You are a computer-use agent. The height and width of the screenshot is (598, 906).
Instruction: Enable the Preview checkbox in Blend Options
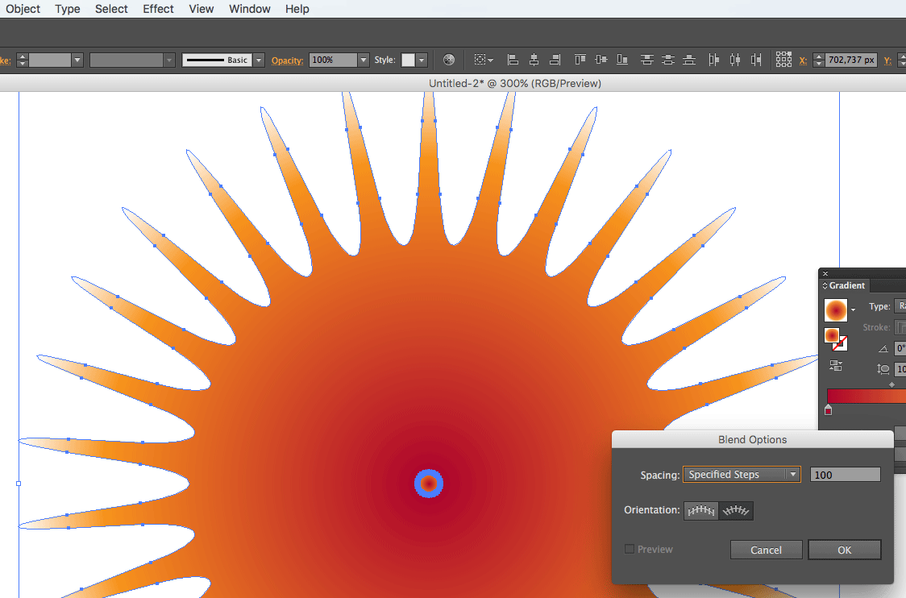pyautogui.click(x=629, y=549)
